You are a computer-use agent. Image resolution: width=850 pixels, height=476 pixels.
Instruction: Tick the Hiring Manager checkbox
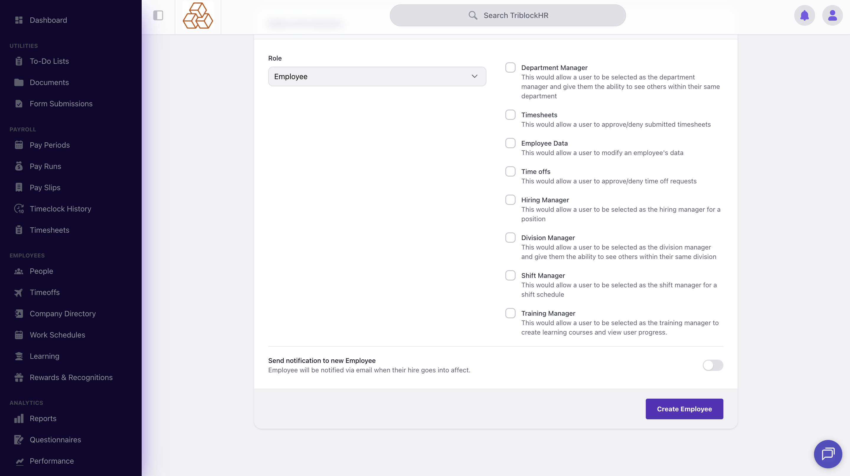[x=510, y=200]
